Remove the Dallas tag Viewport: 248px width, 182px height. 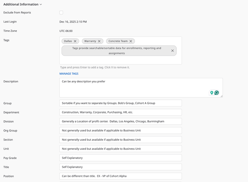coord(75,41)
